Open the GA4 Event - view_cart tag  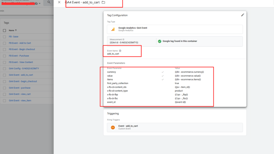(20, 94)
